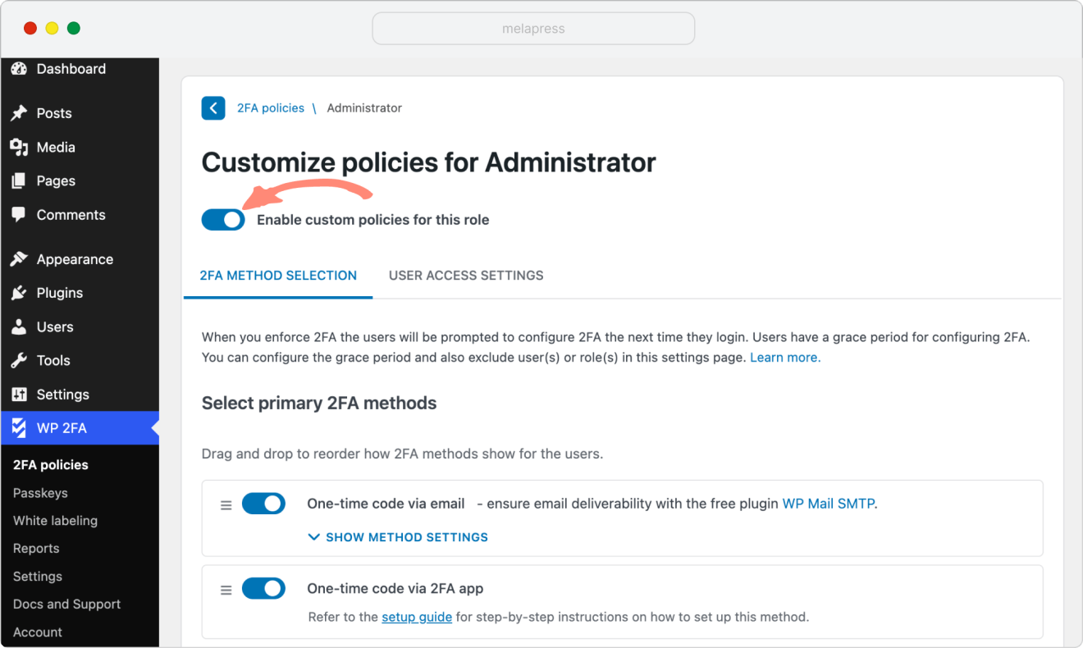Follow the Learn more link
This screenshot has height=648, width=1083.
pyautogui.click(x=785, y=358)
